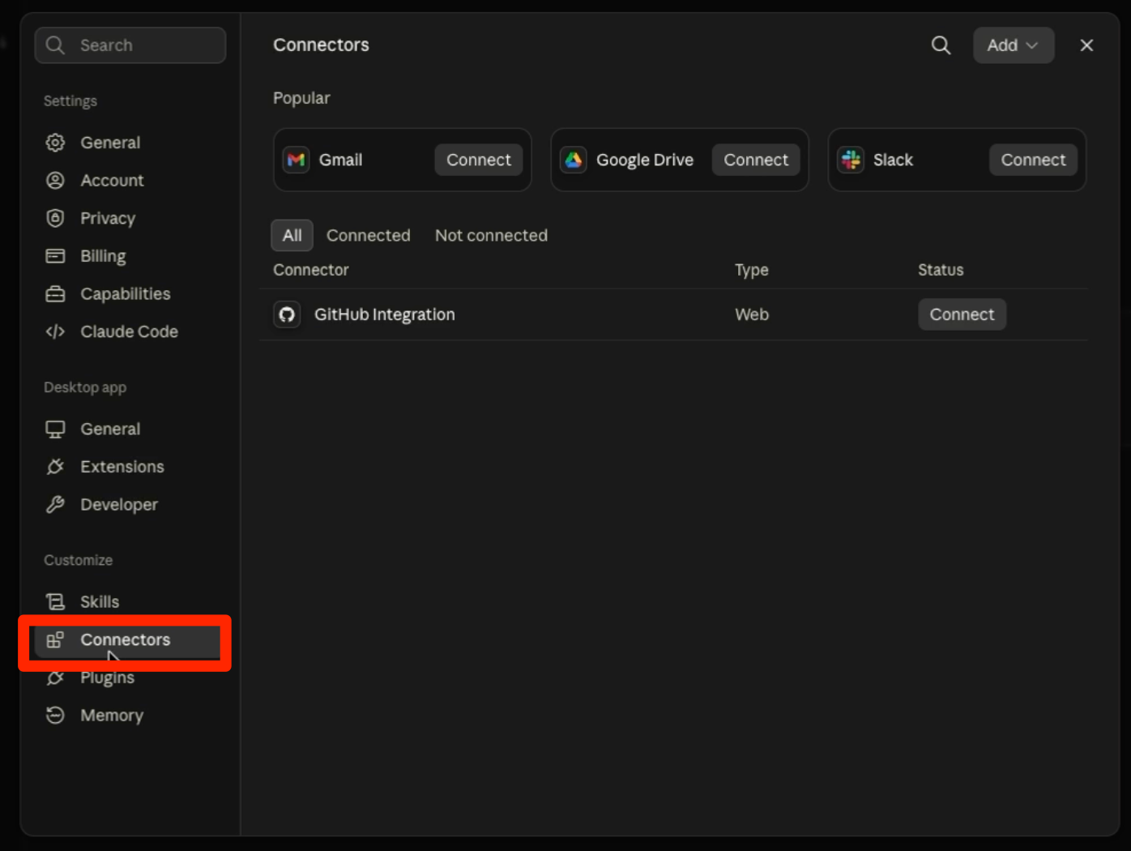This screenshot has height=851, width=1131.
Task: Click the Type column header
Action: [752, 270]
